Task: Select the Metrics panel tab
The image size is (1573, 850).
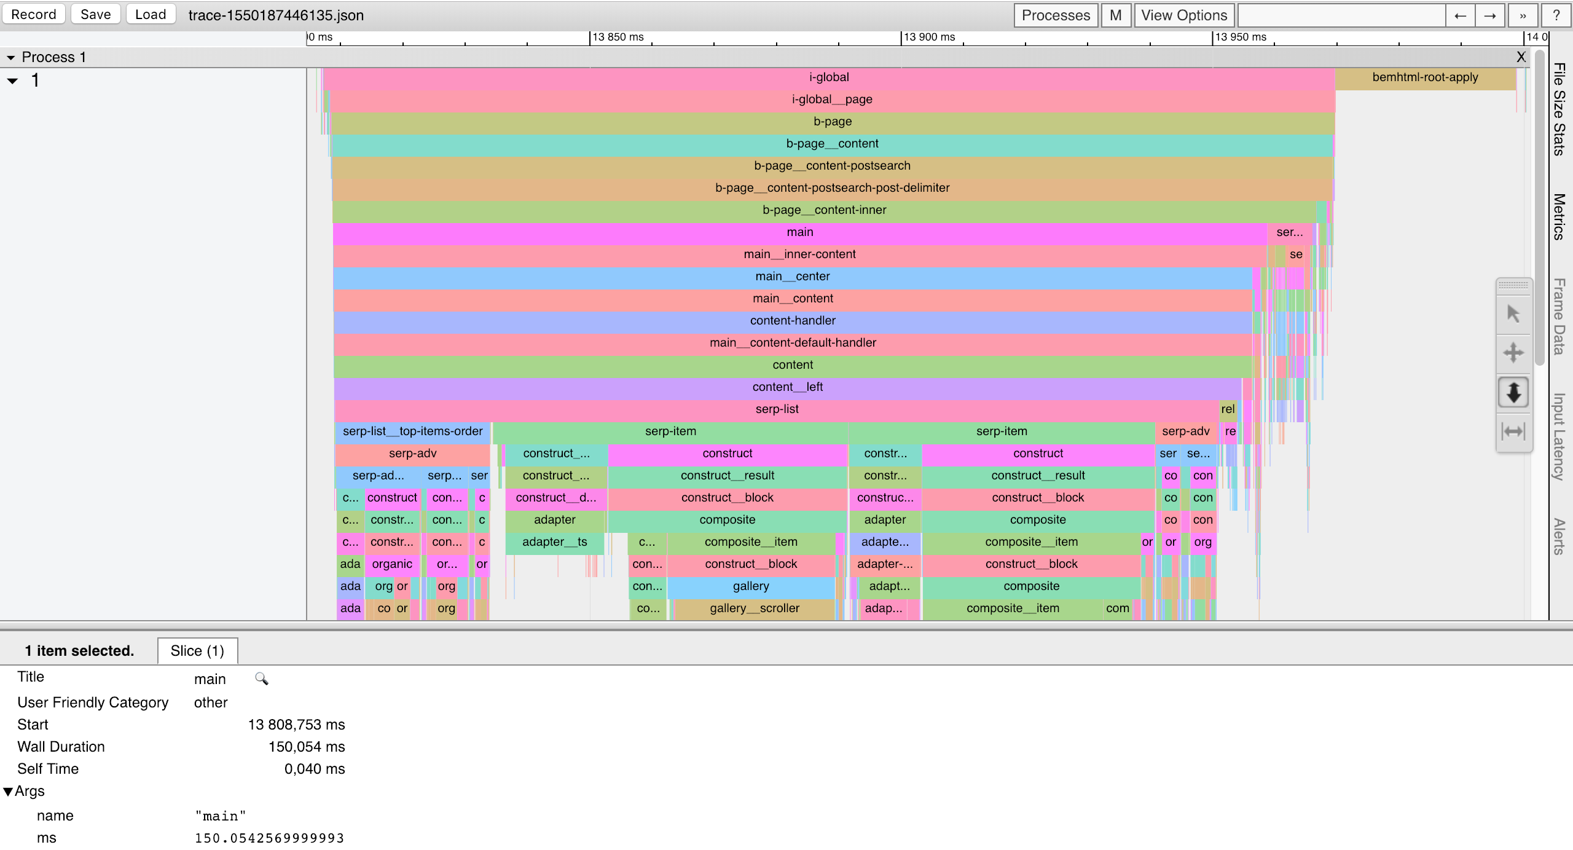Action: [1561, 213]
